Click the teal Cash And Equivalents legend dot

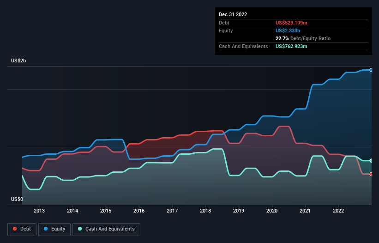[x=80, y=229]
